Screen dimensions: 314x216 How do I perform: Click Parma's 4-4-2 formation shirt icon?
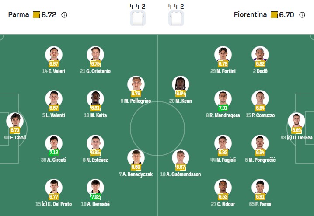[138, 18]
